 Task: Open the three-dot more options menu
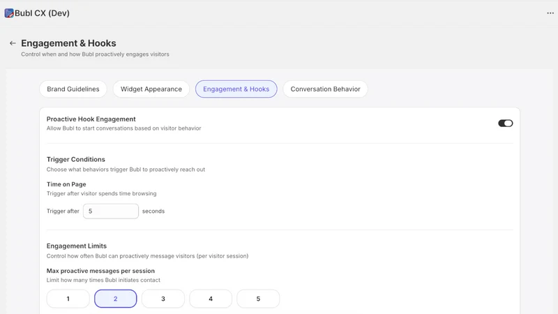pos(550,13)
